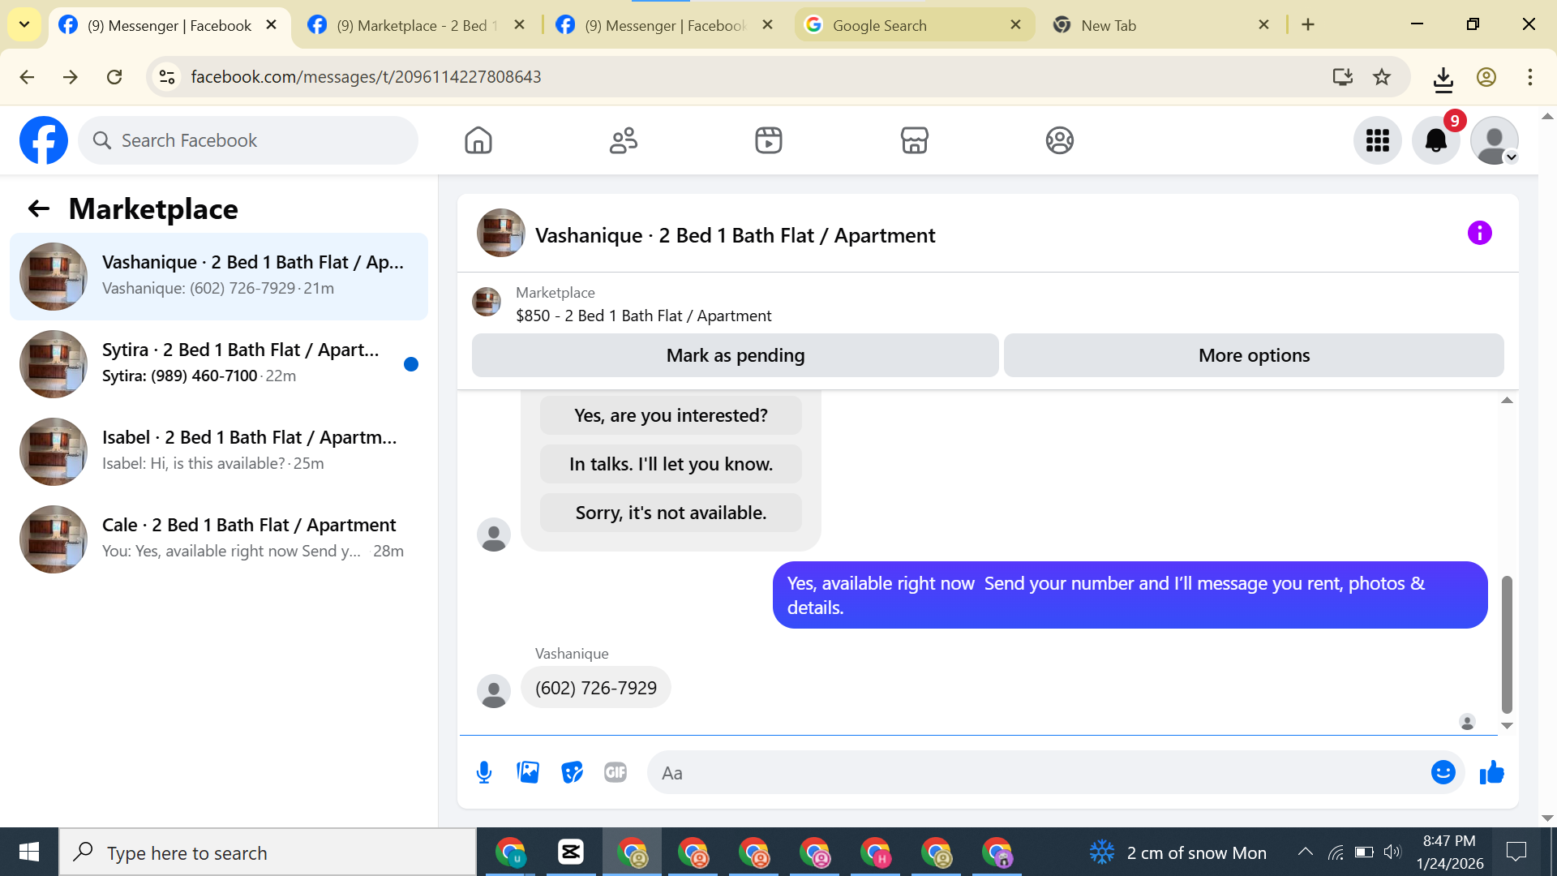Open the conversation information purple icon

(1479, 234)
